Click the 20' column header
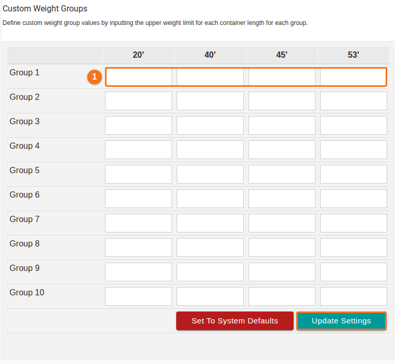 [x=138, y=55]
